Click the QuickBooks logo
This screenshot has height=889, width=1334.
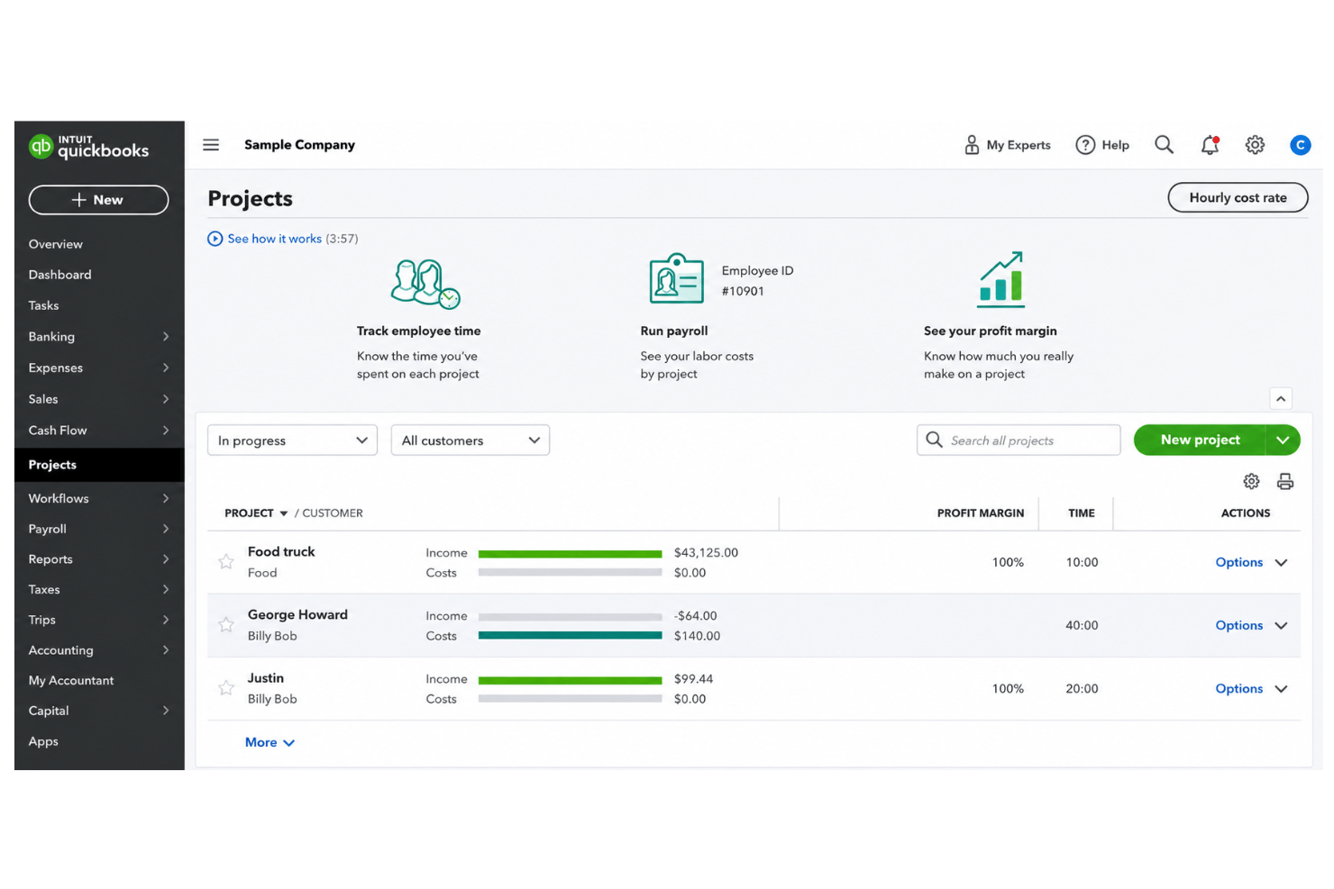88,147
